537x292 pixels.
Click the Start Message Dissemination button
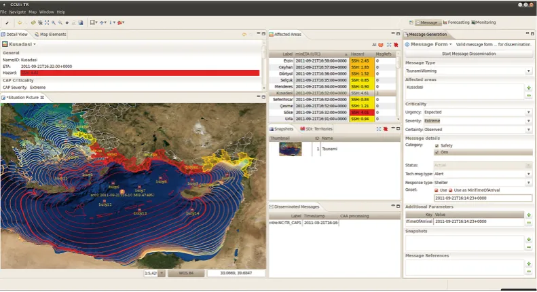click(x=468, y=54)
